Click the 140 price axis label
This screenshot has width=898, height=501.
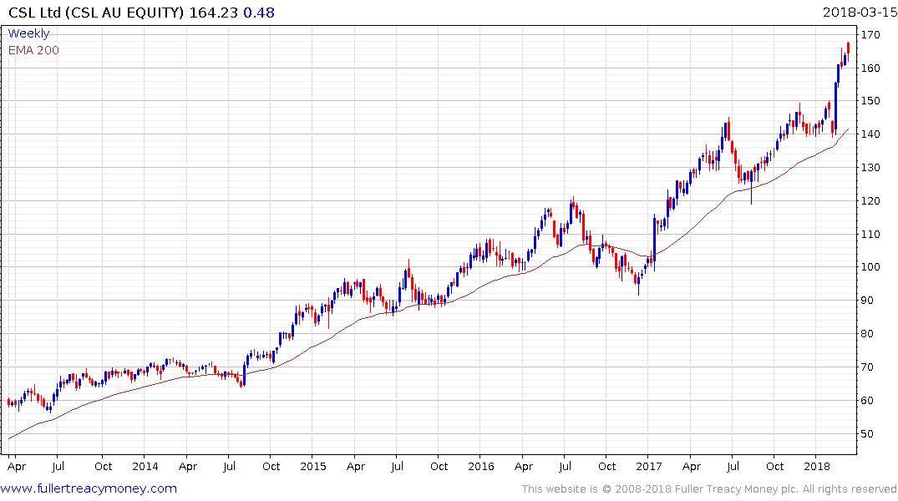tap(870, 134)
